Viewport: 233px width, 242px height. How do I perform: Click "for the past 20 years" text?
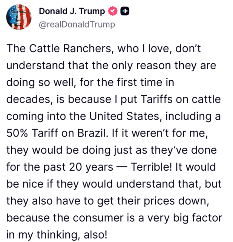pyautogui.click(x=60, y=167)
